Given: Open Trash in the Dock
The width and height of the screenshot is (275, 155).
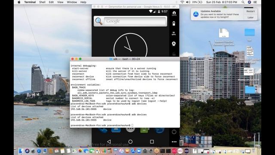Looking at the screenshot, I should [x=254, y=151].
